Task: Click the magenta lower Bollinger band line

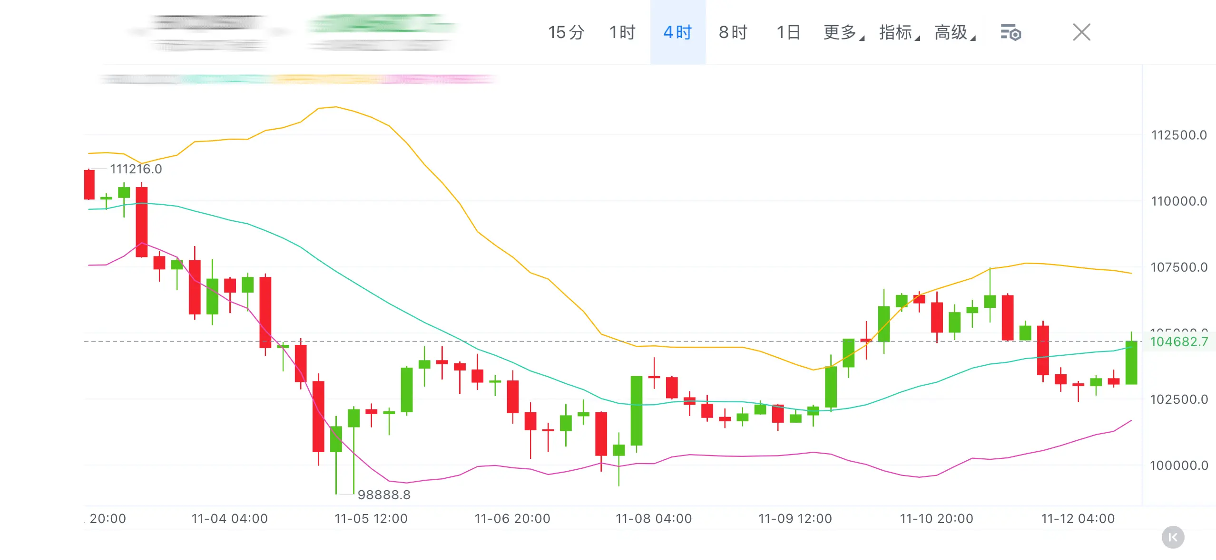Action: [742, 456]
